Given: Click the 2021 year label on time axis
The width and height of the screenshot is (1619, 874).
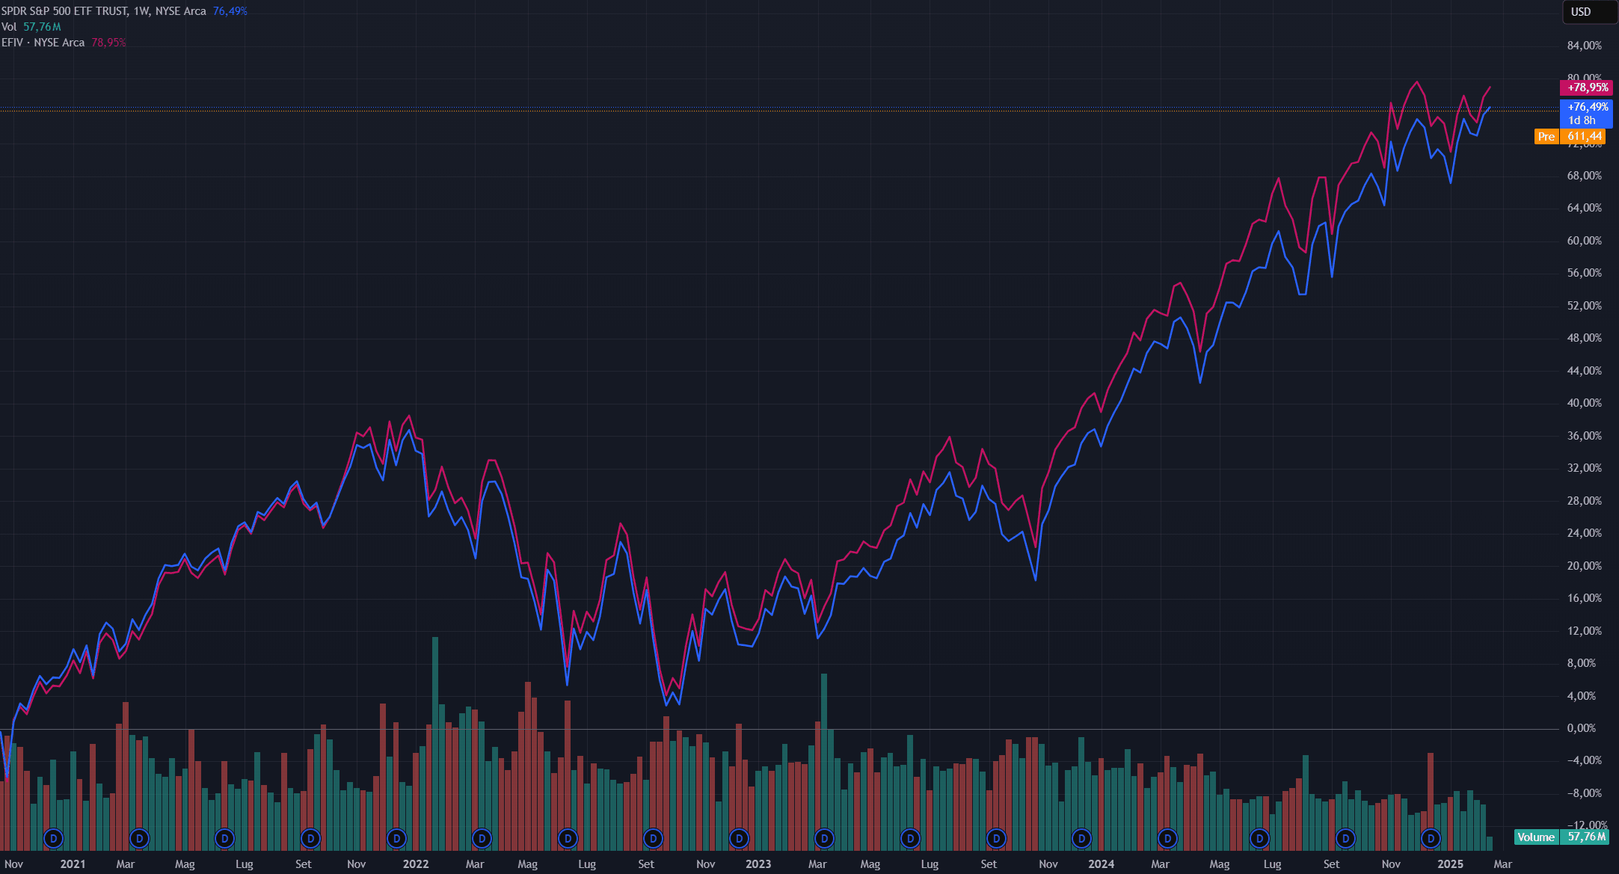Looking at the screenshot, I should click(x=73, y=864).
